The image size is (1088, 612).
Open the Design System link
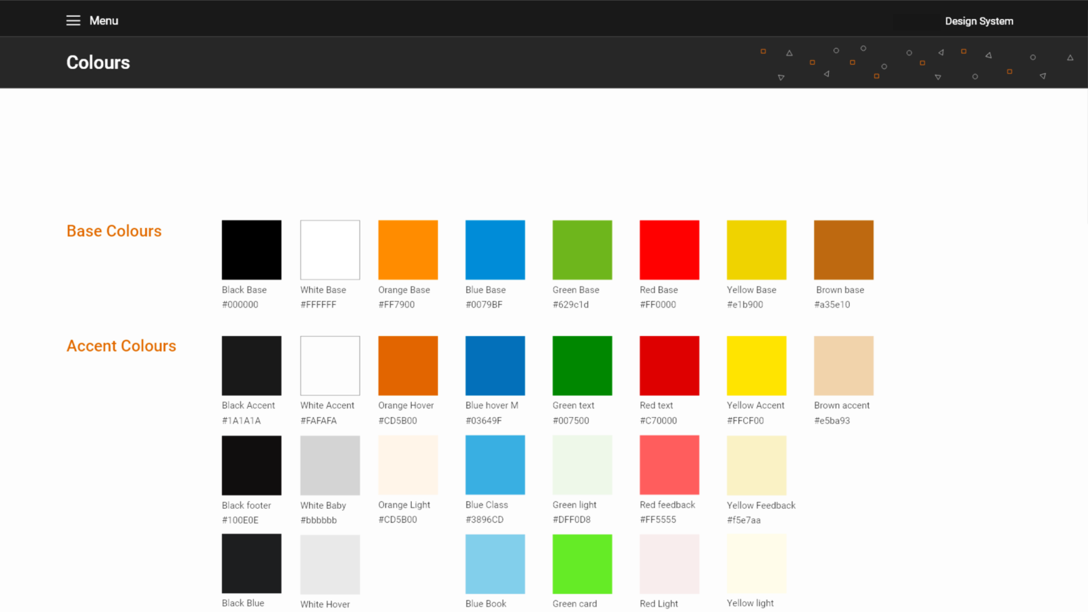coord(979,21)
